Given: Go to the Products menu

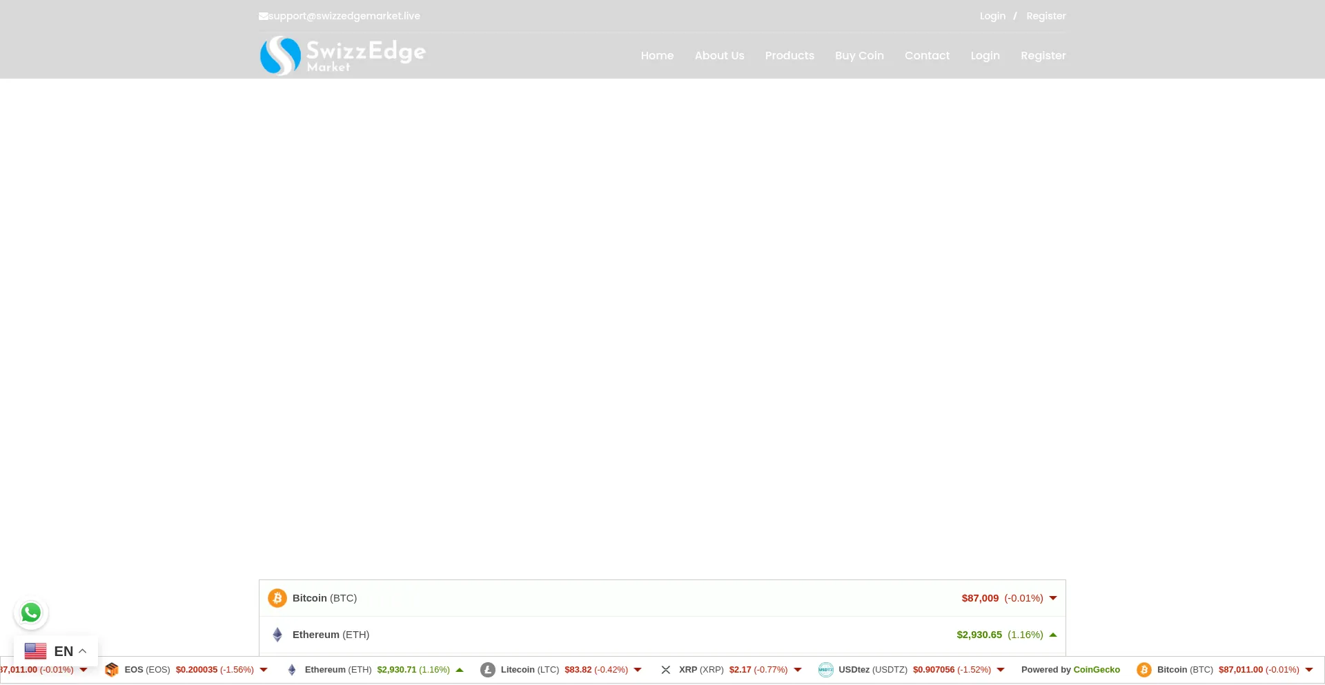Looking at the screenshot, I should [789, 56].
